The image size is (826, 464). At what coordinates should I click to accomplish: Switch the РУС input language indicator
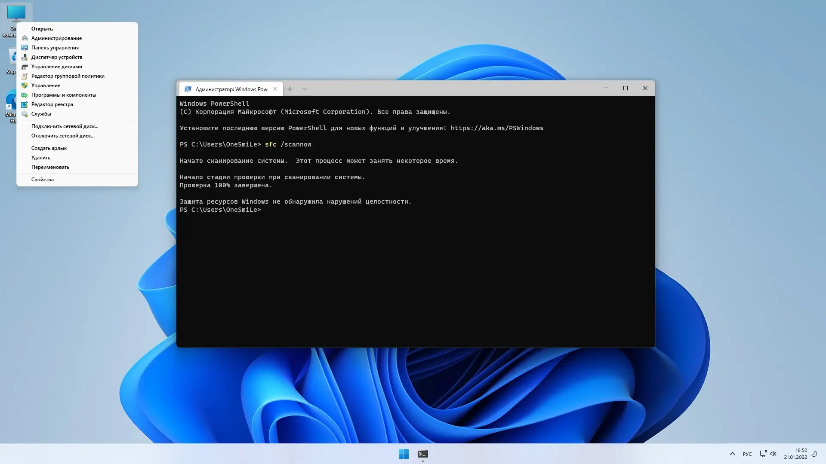point(747,454)
